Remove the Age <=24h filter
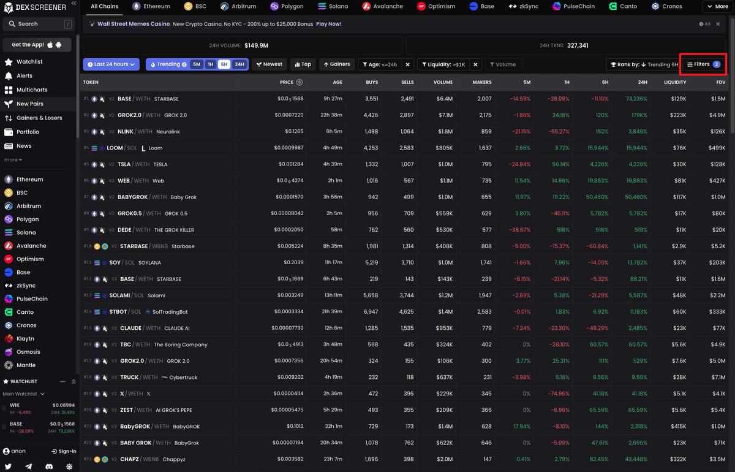 coord(407,64)
